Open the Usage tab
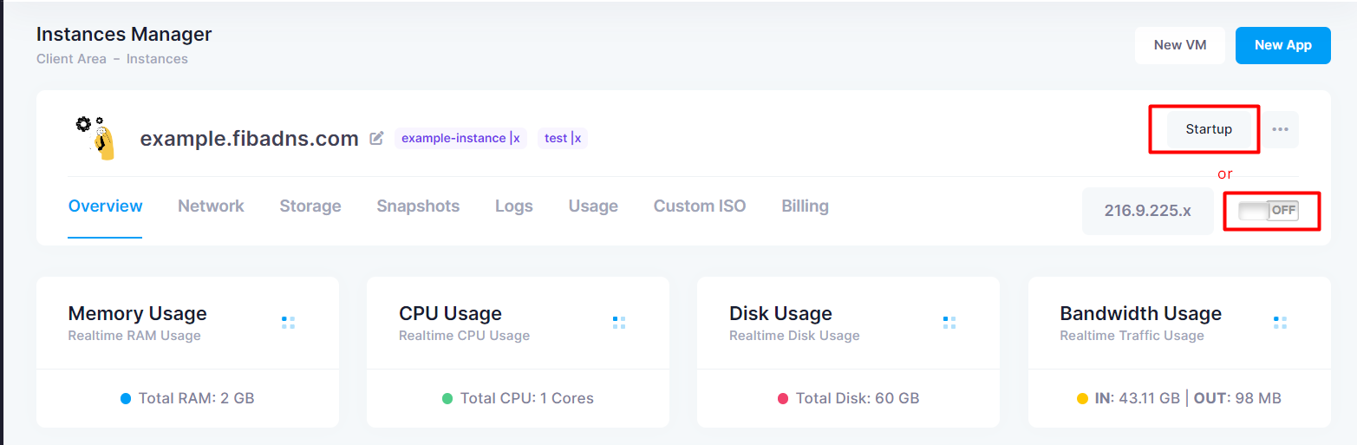This screenshot has width=1357, height=445. click(593, 206)
